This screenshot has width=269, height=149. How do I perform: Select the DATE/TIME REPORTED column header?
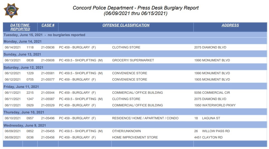20,27
